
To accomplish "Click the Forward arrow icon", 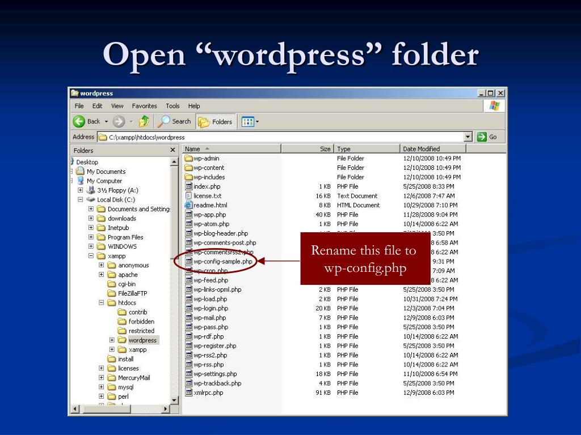I will 119,121.
